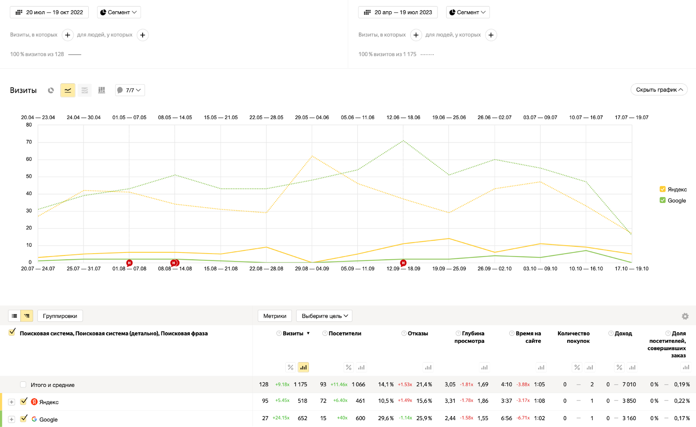Open the 7/7 chart notes dropdown
This screenshot has height=427, width=696.
pos(130,90)
